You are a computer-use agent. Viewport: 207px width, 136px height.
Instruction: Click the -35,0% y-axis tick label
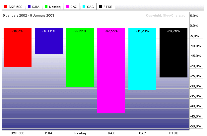(195, 96)
